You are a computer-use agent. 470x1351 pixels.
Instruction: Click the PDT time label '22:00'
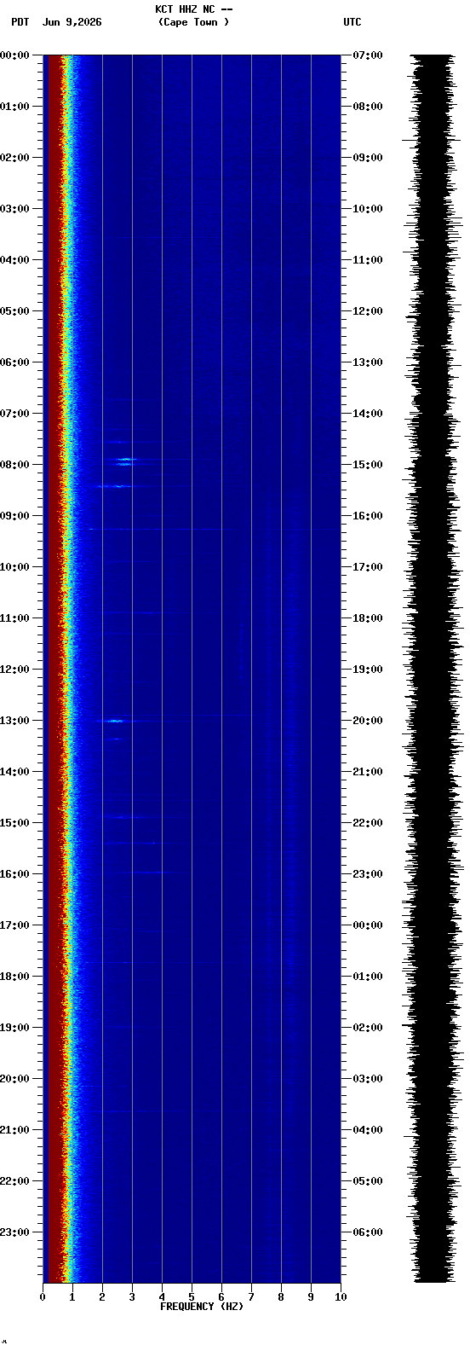point(14,1181)
